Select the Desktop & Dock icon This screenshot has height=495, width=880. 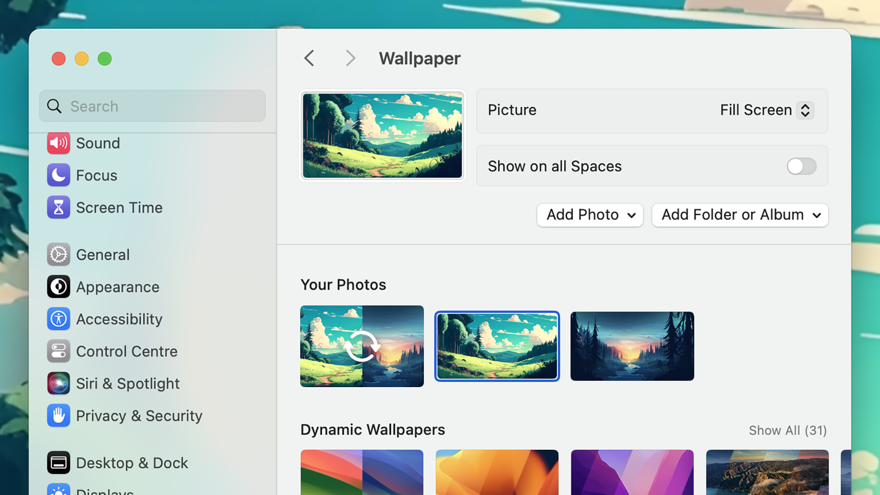click(59, 462)
